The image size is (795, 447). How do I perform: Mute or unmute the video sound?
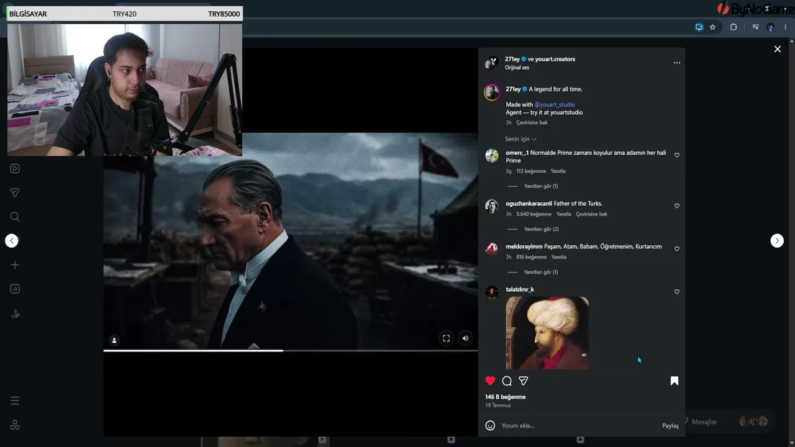coord(465,338)
